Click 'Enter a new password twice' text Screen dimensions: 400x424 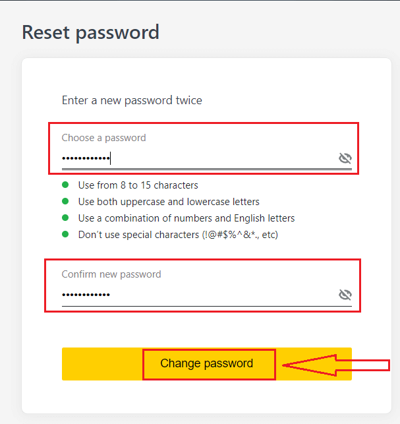tap(132, 100)
